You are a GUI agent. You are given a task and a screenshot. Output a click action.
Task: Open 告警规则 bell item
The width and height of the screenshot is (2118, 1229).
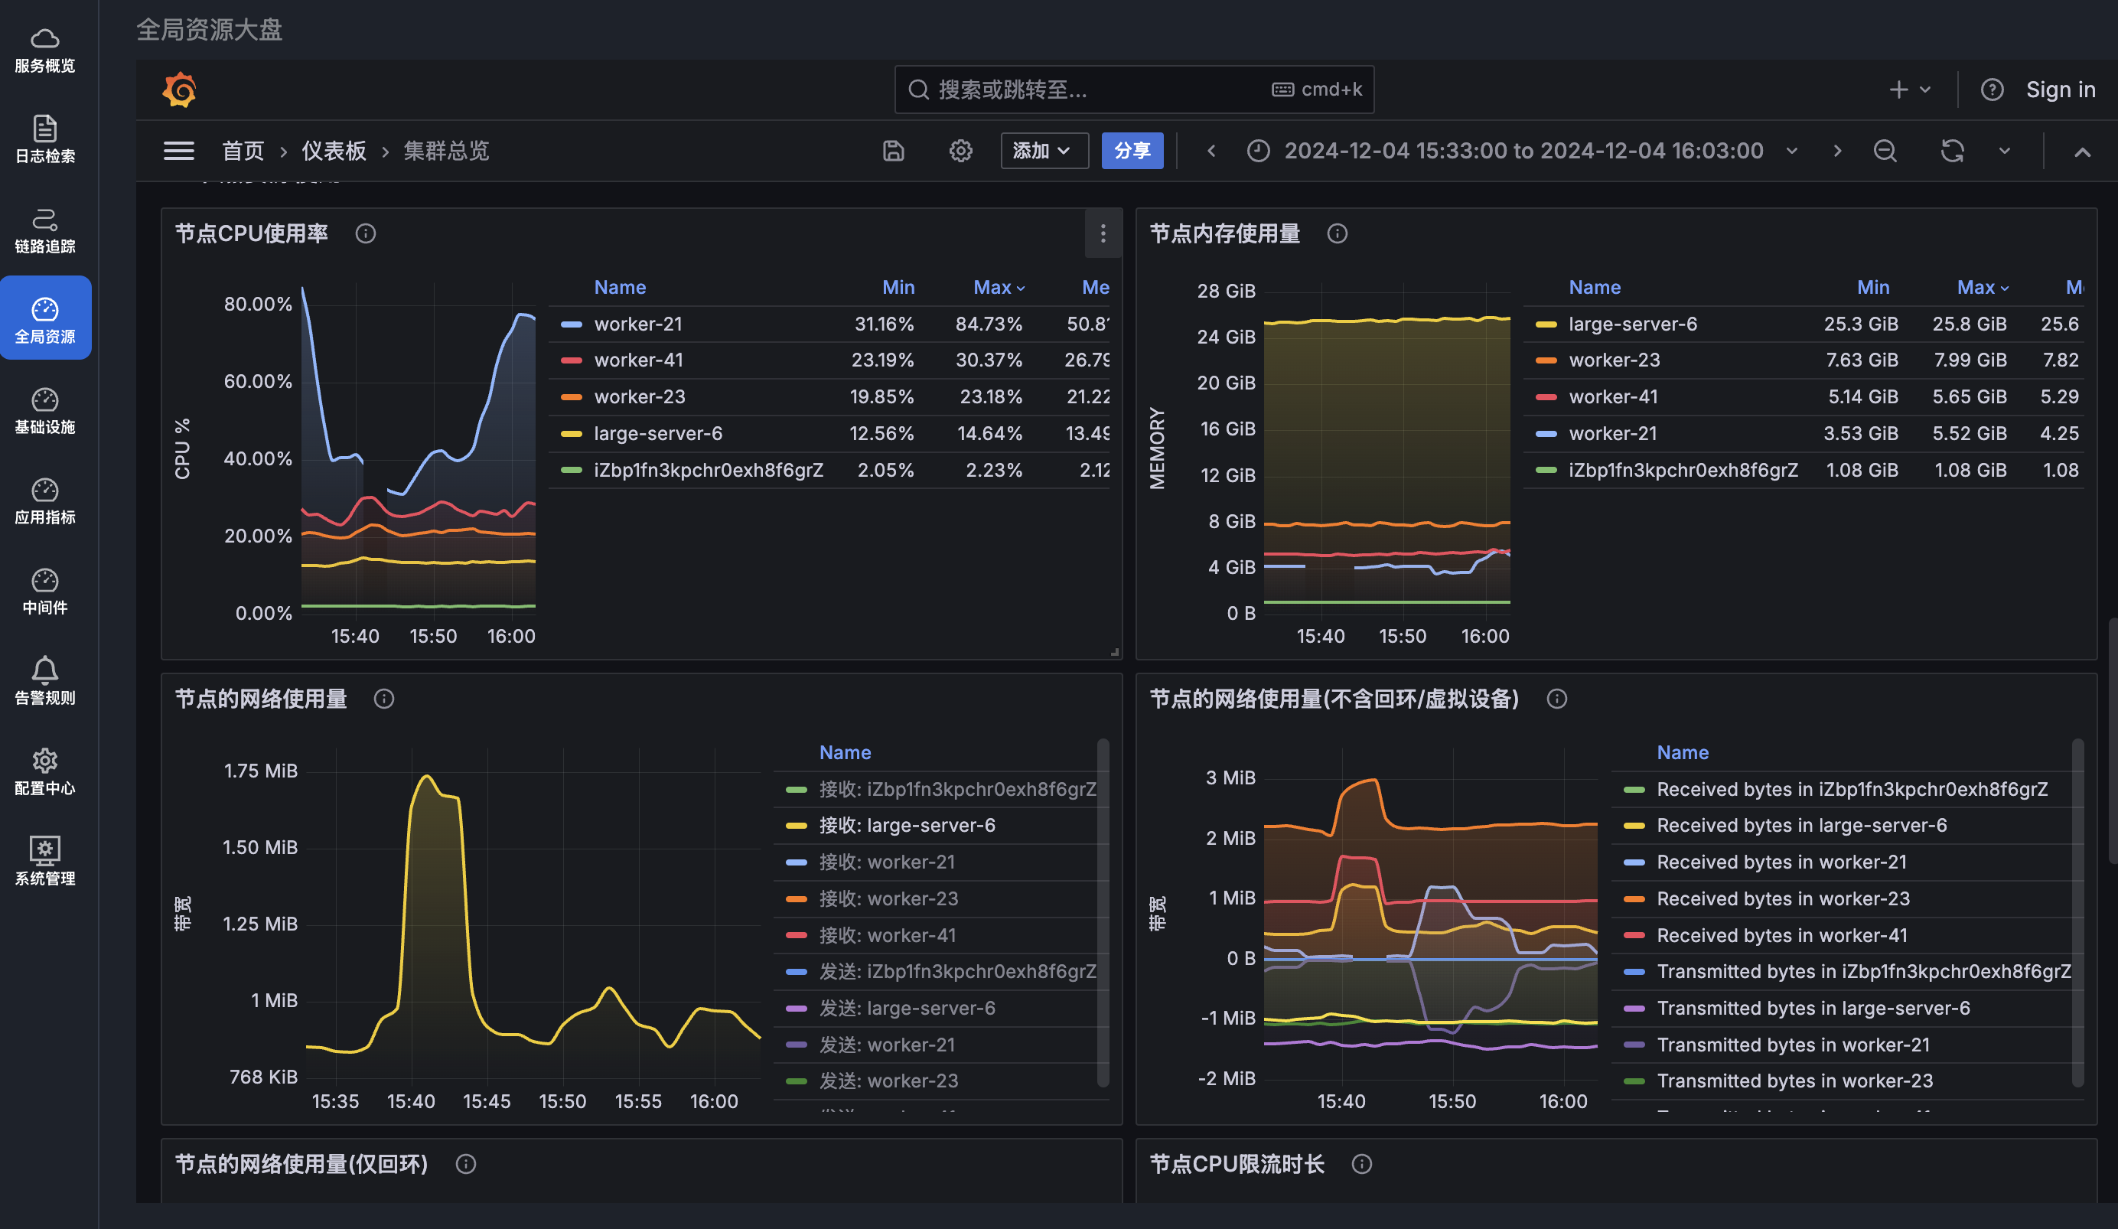click(45, 682)
